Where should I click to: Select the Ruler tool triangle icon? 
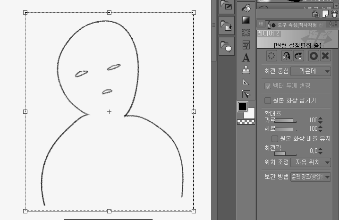[x=246, y=82]
